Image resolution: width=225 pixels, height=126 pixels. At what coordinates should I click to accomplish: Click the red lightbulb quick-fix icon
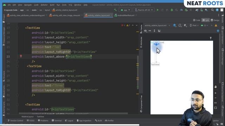tap(21, 56)
